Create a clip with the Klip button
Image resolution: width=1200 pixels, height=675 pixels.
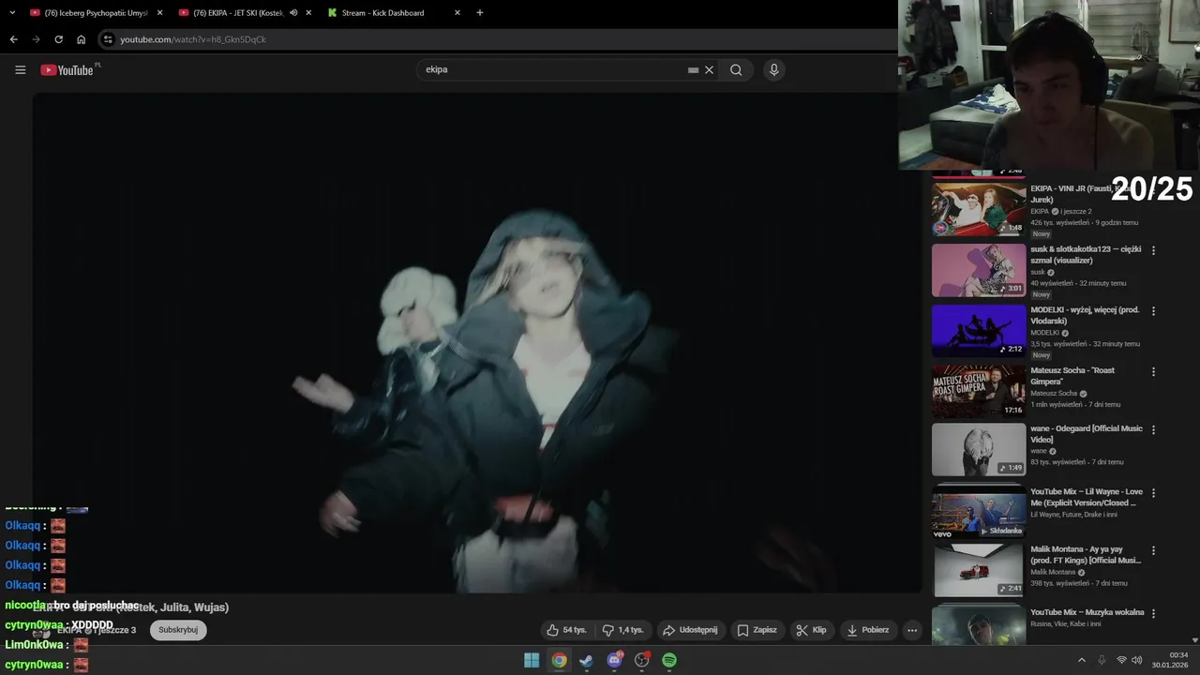(812, 630)
